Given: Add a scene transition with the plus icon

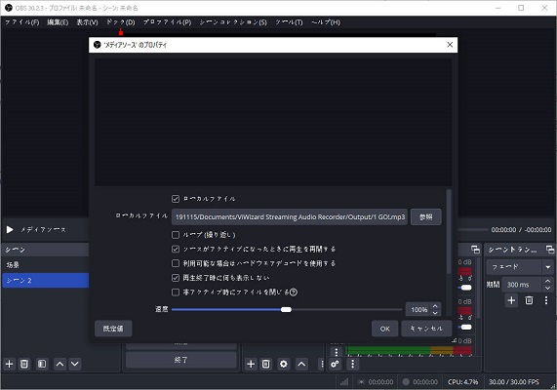Looking at the screenshot, I should pos(511,300).
